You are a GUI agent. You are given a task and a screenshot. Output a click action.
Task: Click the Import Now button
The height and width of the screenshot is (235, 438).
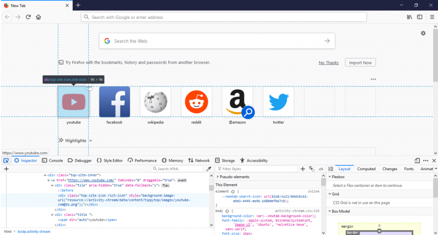(360, 62)
